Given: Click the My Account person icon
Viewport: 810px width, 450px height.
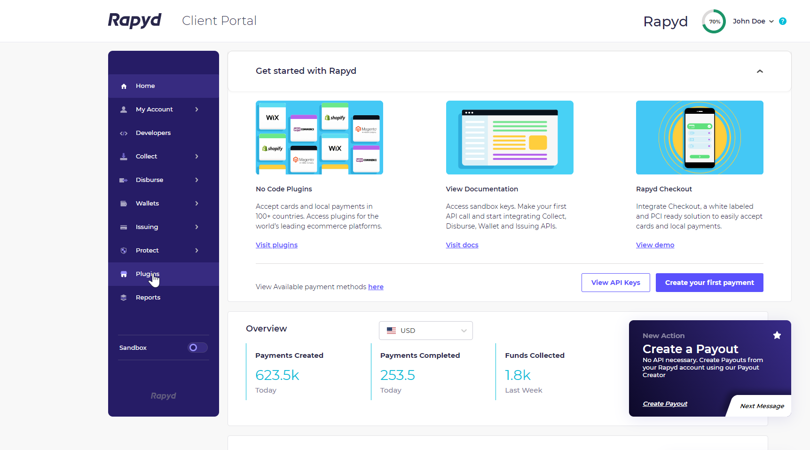Looking at the screenshot, I should (124, 110).
